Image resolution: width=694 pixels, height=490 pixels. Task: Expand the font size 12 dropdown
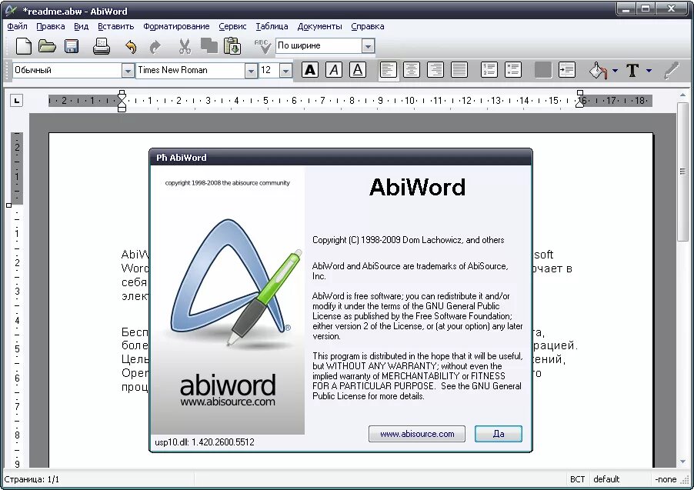(286, 71)
